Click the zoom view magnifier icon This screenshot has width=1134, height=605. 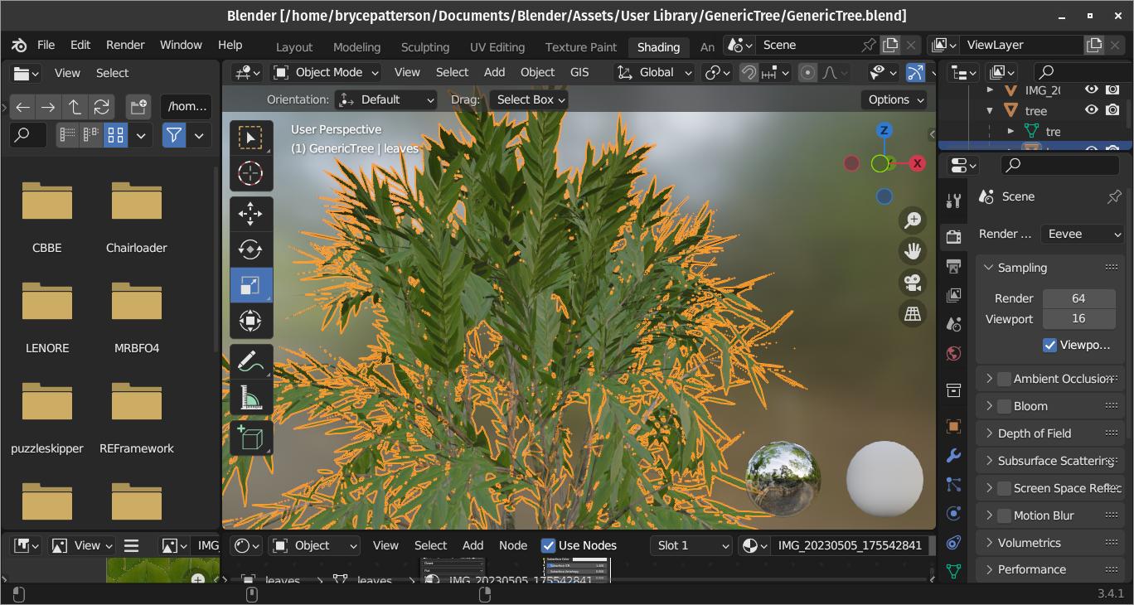coord(913,220)
